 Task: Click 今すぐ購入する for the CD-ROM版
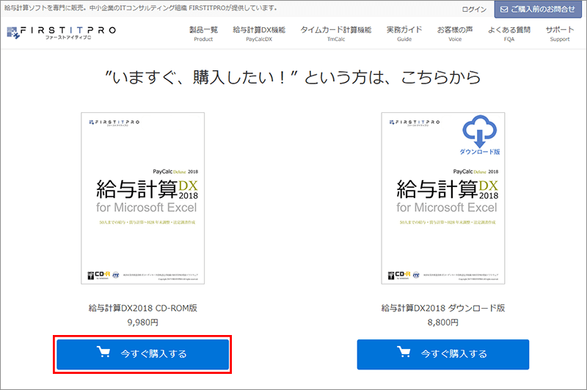142,354
